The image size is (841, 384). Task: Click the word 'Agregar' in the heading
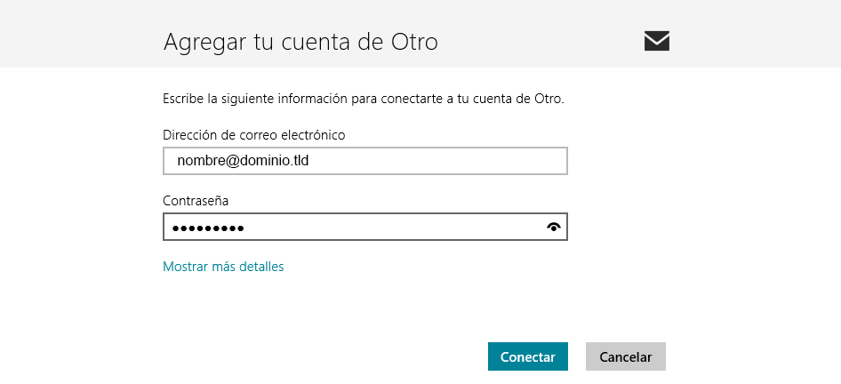(x=202, y=42)
